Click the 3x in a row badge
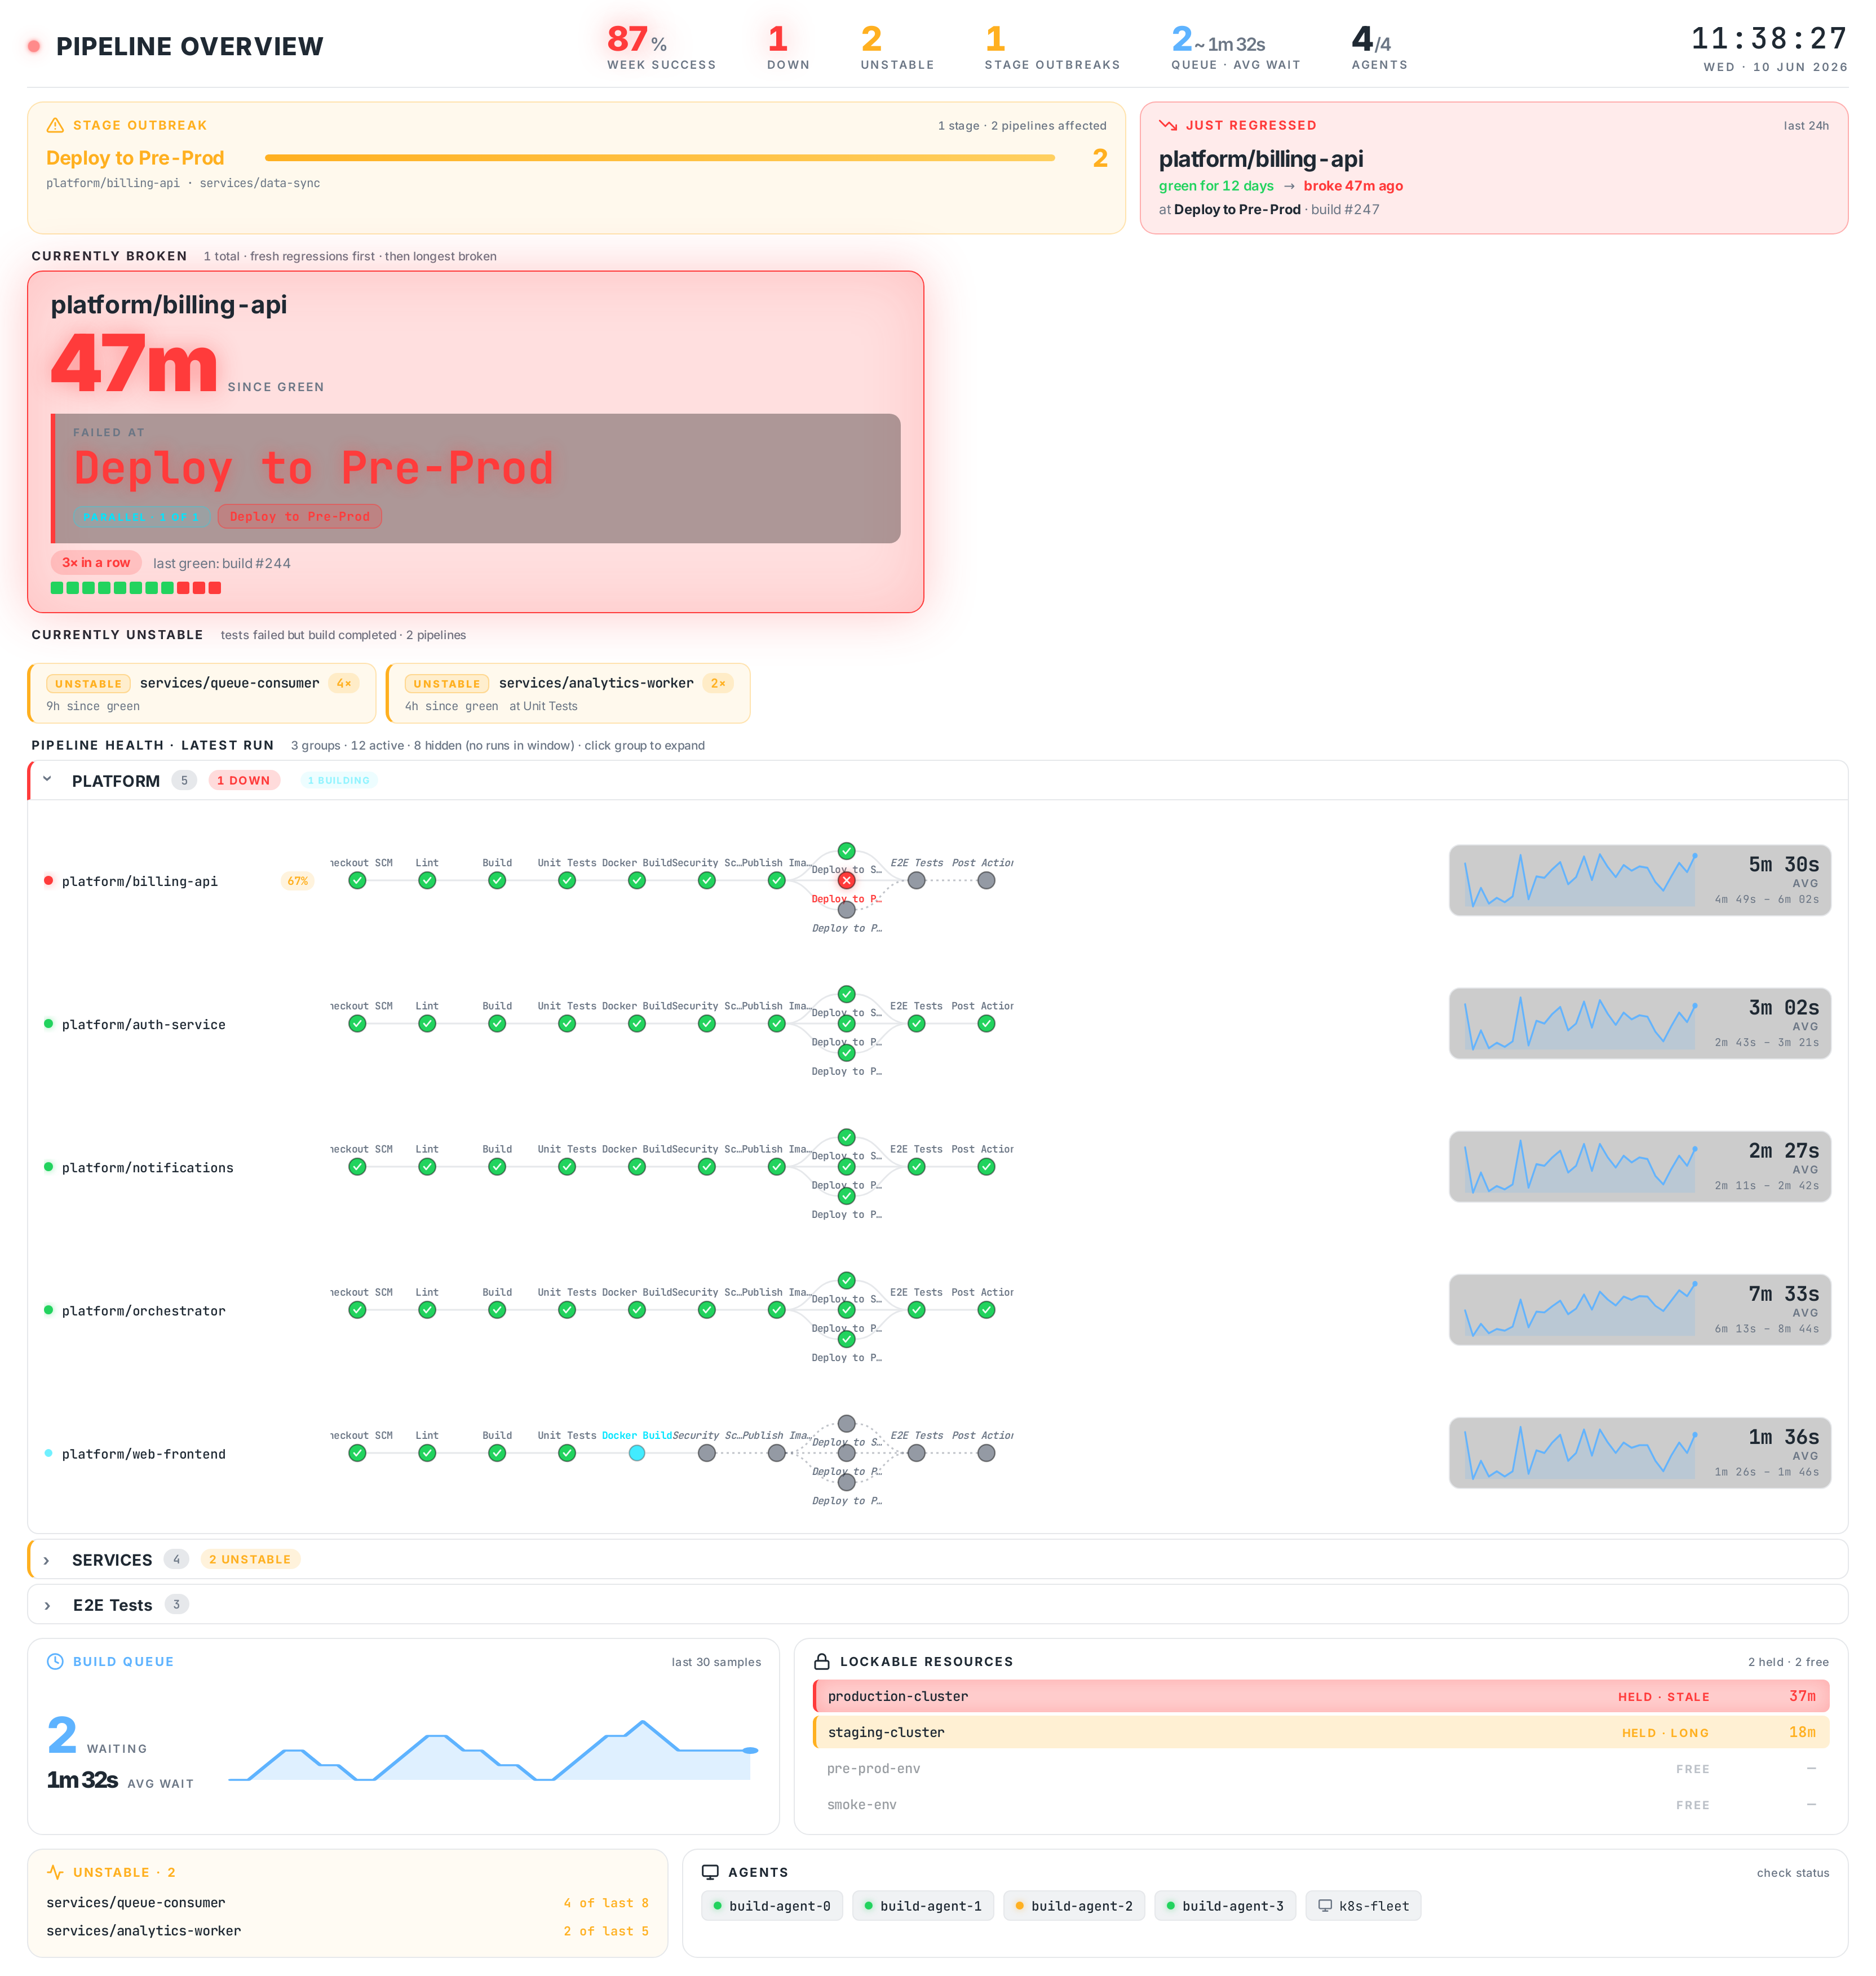The height and width of the screenshot is (1976, 1876). (x=96, y=562)
